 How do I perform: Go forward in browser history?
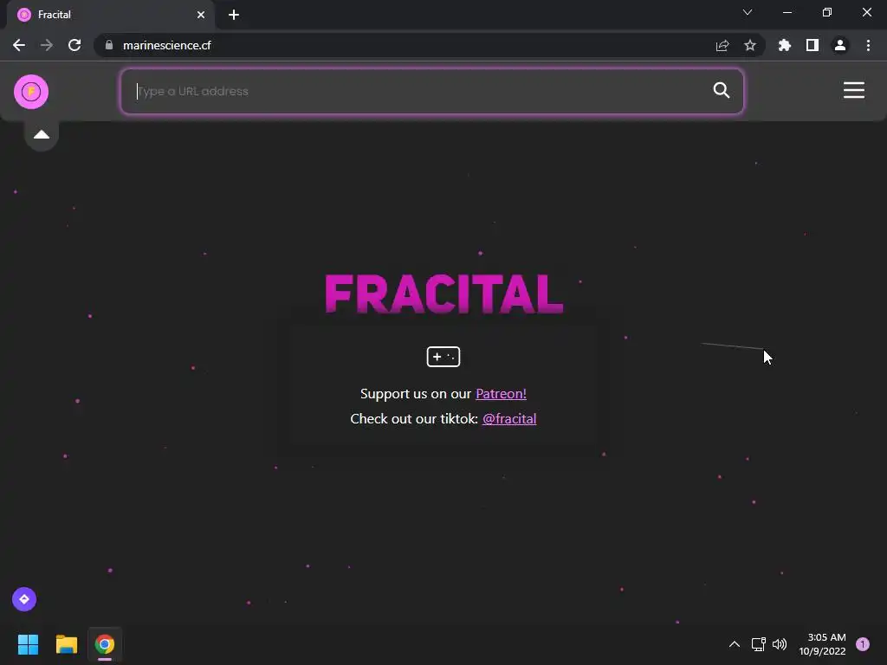point(47,45)
